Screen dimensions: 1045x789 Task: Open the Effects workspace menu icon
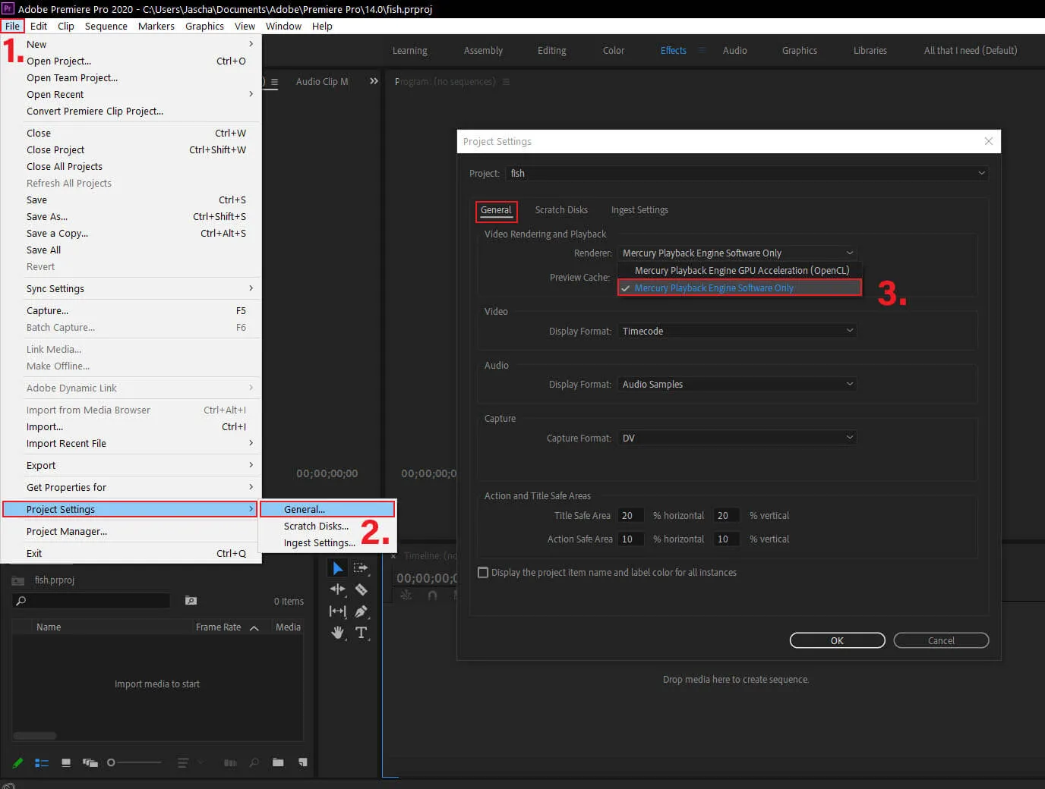coord(702,50)
